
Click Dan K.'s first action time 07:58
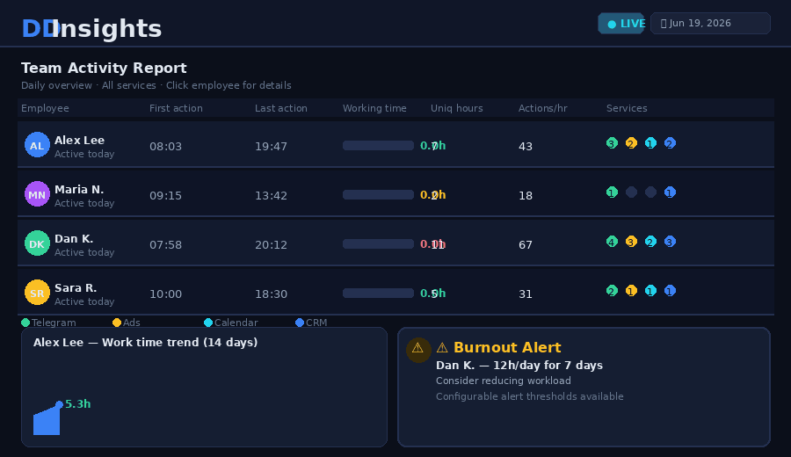(165, 245)
